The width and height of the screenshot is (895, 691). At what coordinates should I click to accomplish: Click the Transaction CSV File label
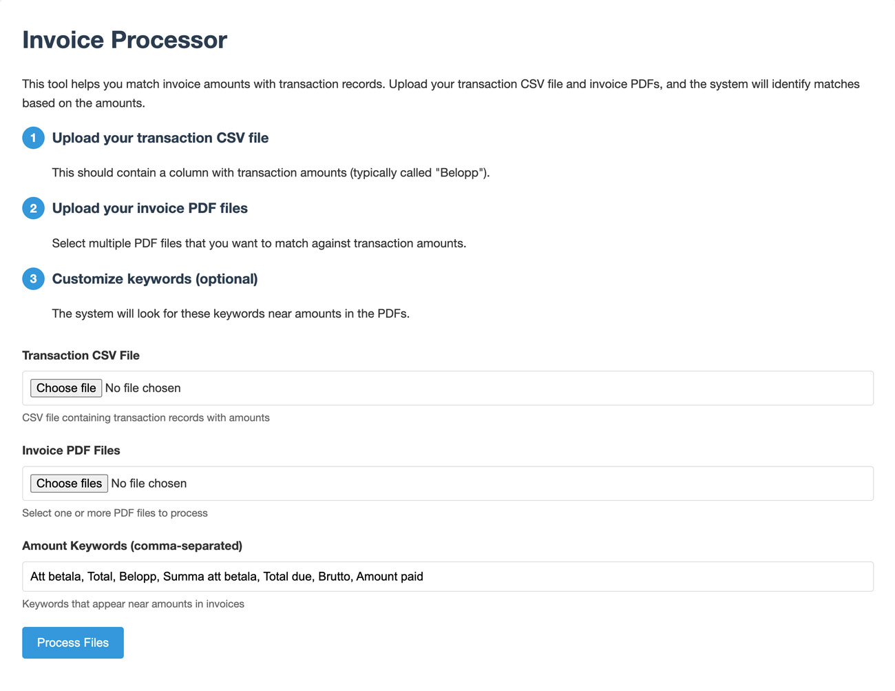(81, 355)
